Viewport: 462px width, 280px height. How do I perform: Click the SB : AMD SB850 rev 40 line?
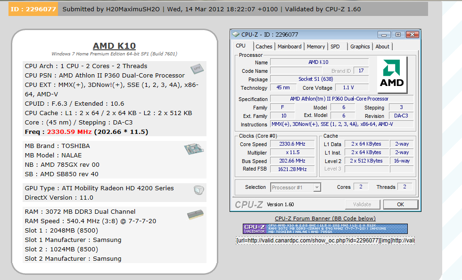(x=62, y=174)
